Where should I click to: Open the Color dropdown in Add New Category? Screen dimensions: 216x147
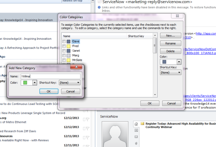pyautogui.click(x=34, y=82)
